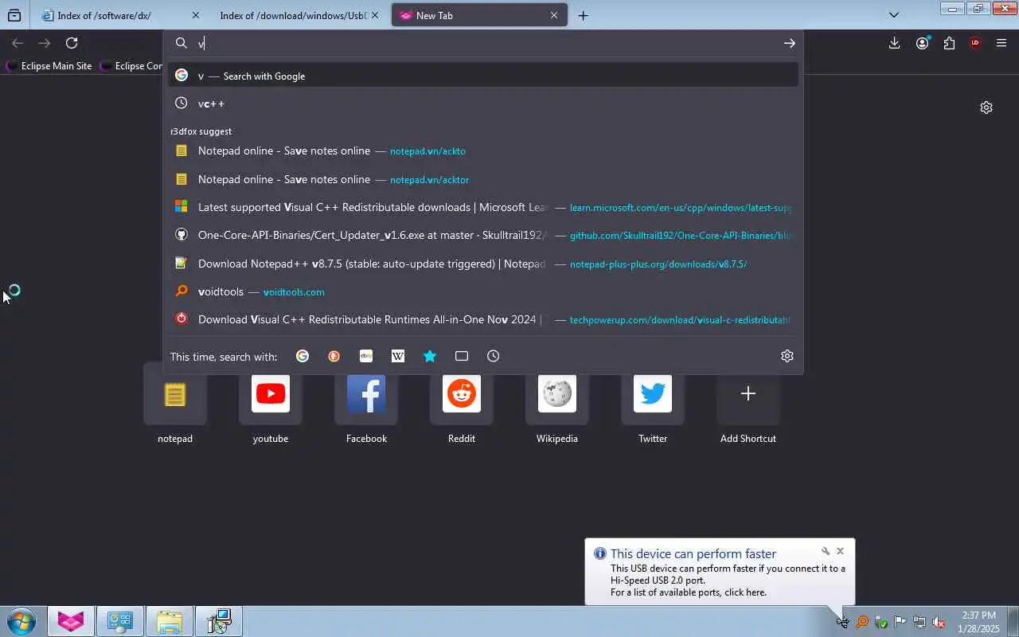Open search settings gear in dropdown

click(x=787, y=356)
